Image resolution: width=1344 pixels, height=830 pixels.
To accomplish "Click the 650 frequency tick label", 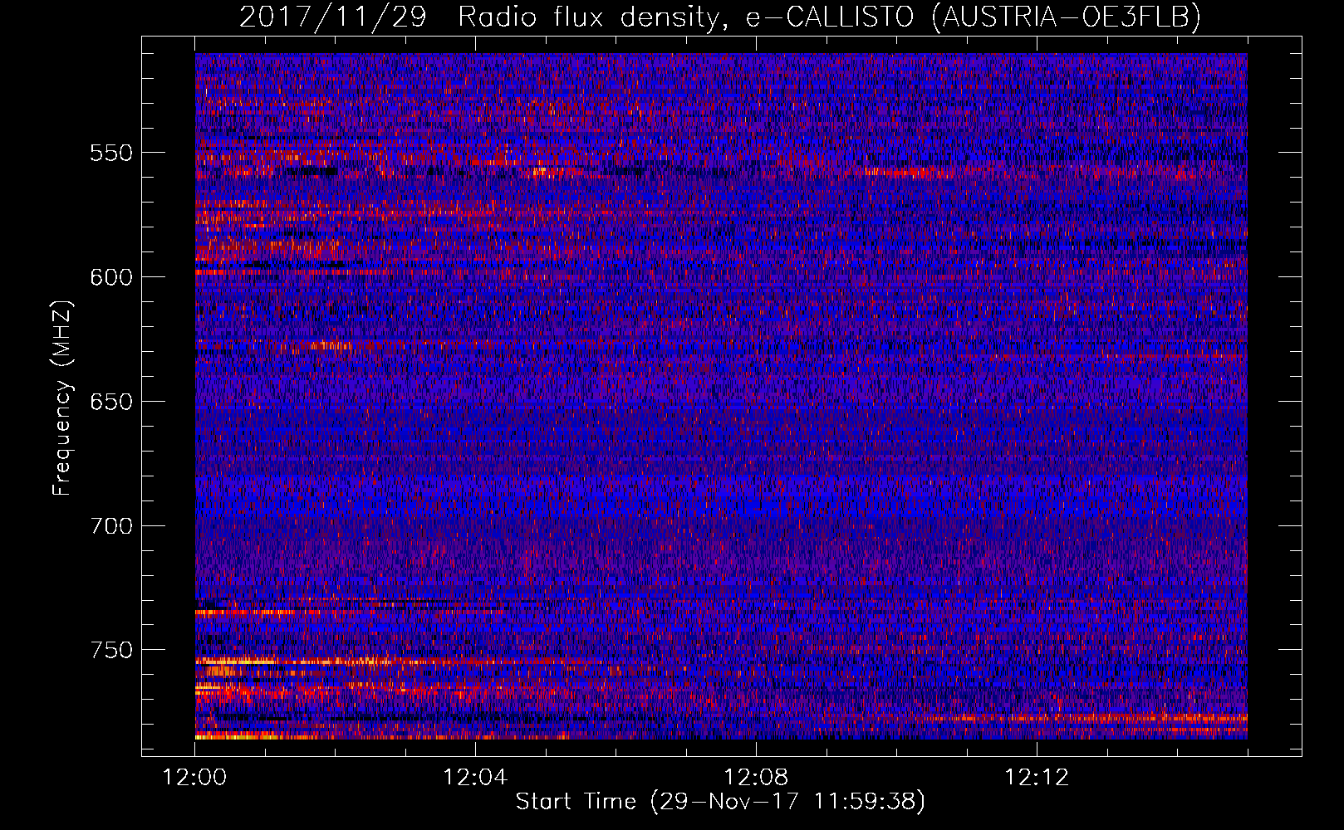I will (x=111, y=402).
